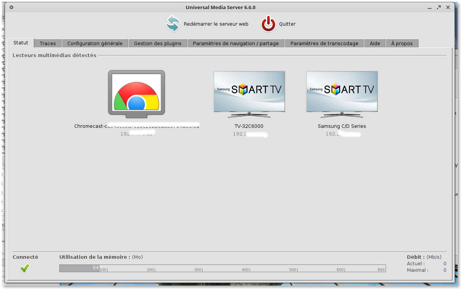This screenshot has width=461, height=289.
Task: Click the blue restart arrows icon
Action: (x=173, y=24)
